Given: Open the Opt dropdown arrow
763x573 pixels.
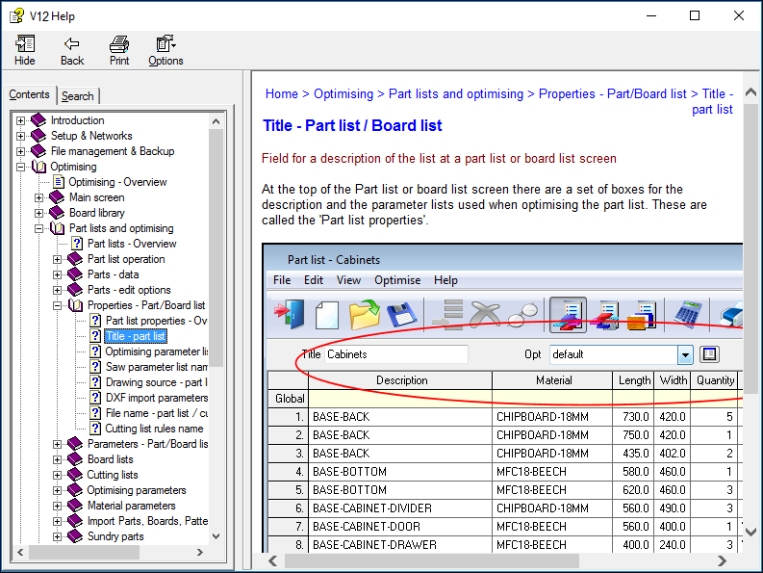Looking at the screenshot, I should (685, 354).
